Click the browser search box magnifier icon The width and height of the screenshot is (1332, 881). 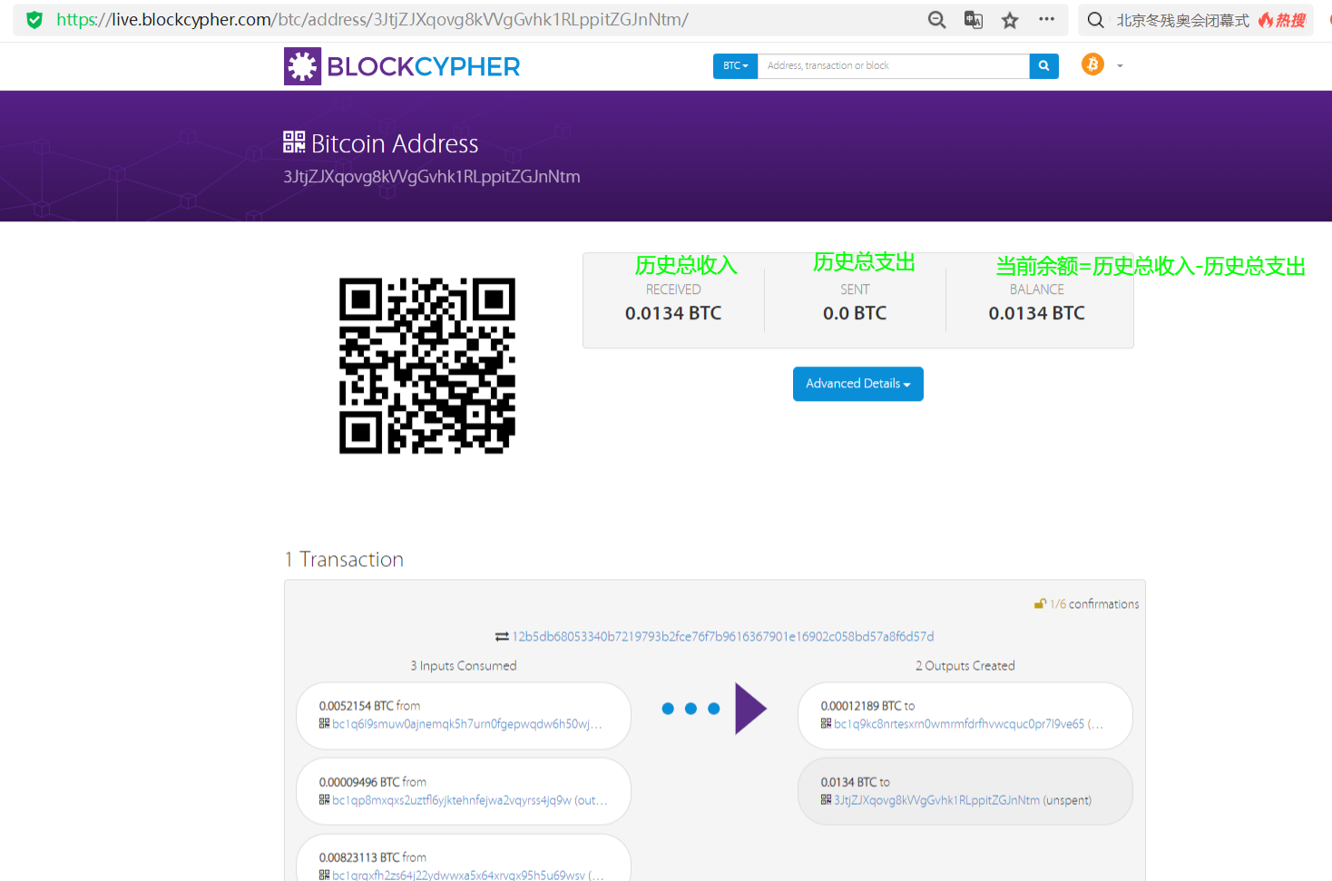coord(1095,20)
